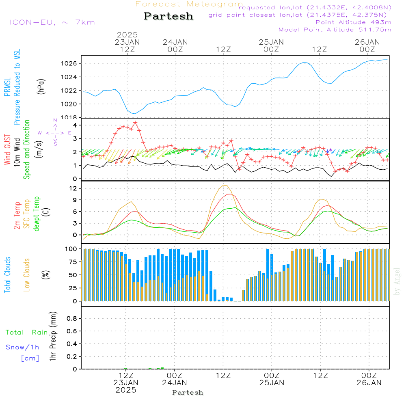Viewport: 406px width, 406px height.
Task: Click the 25 tick on cloud cover axis
Action: pos(73,288)
